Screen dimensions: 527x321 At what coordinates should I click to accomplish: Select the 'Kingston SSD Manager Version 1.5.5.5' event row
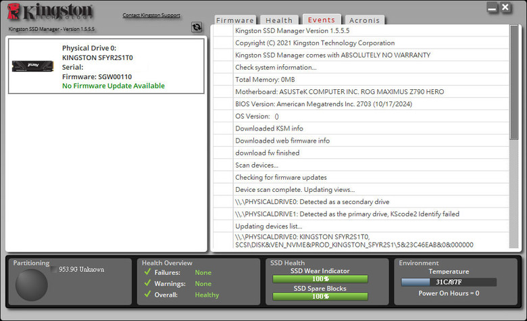[361, 30]
